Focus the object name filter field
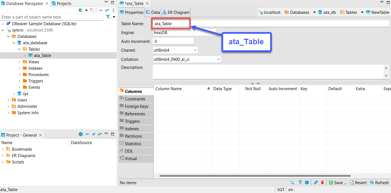 click(52, 17)
